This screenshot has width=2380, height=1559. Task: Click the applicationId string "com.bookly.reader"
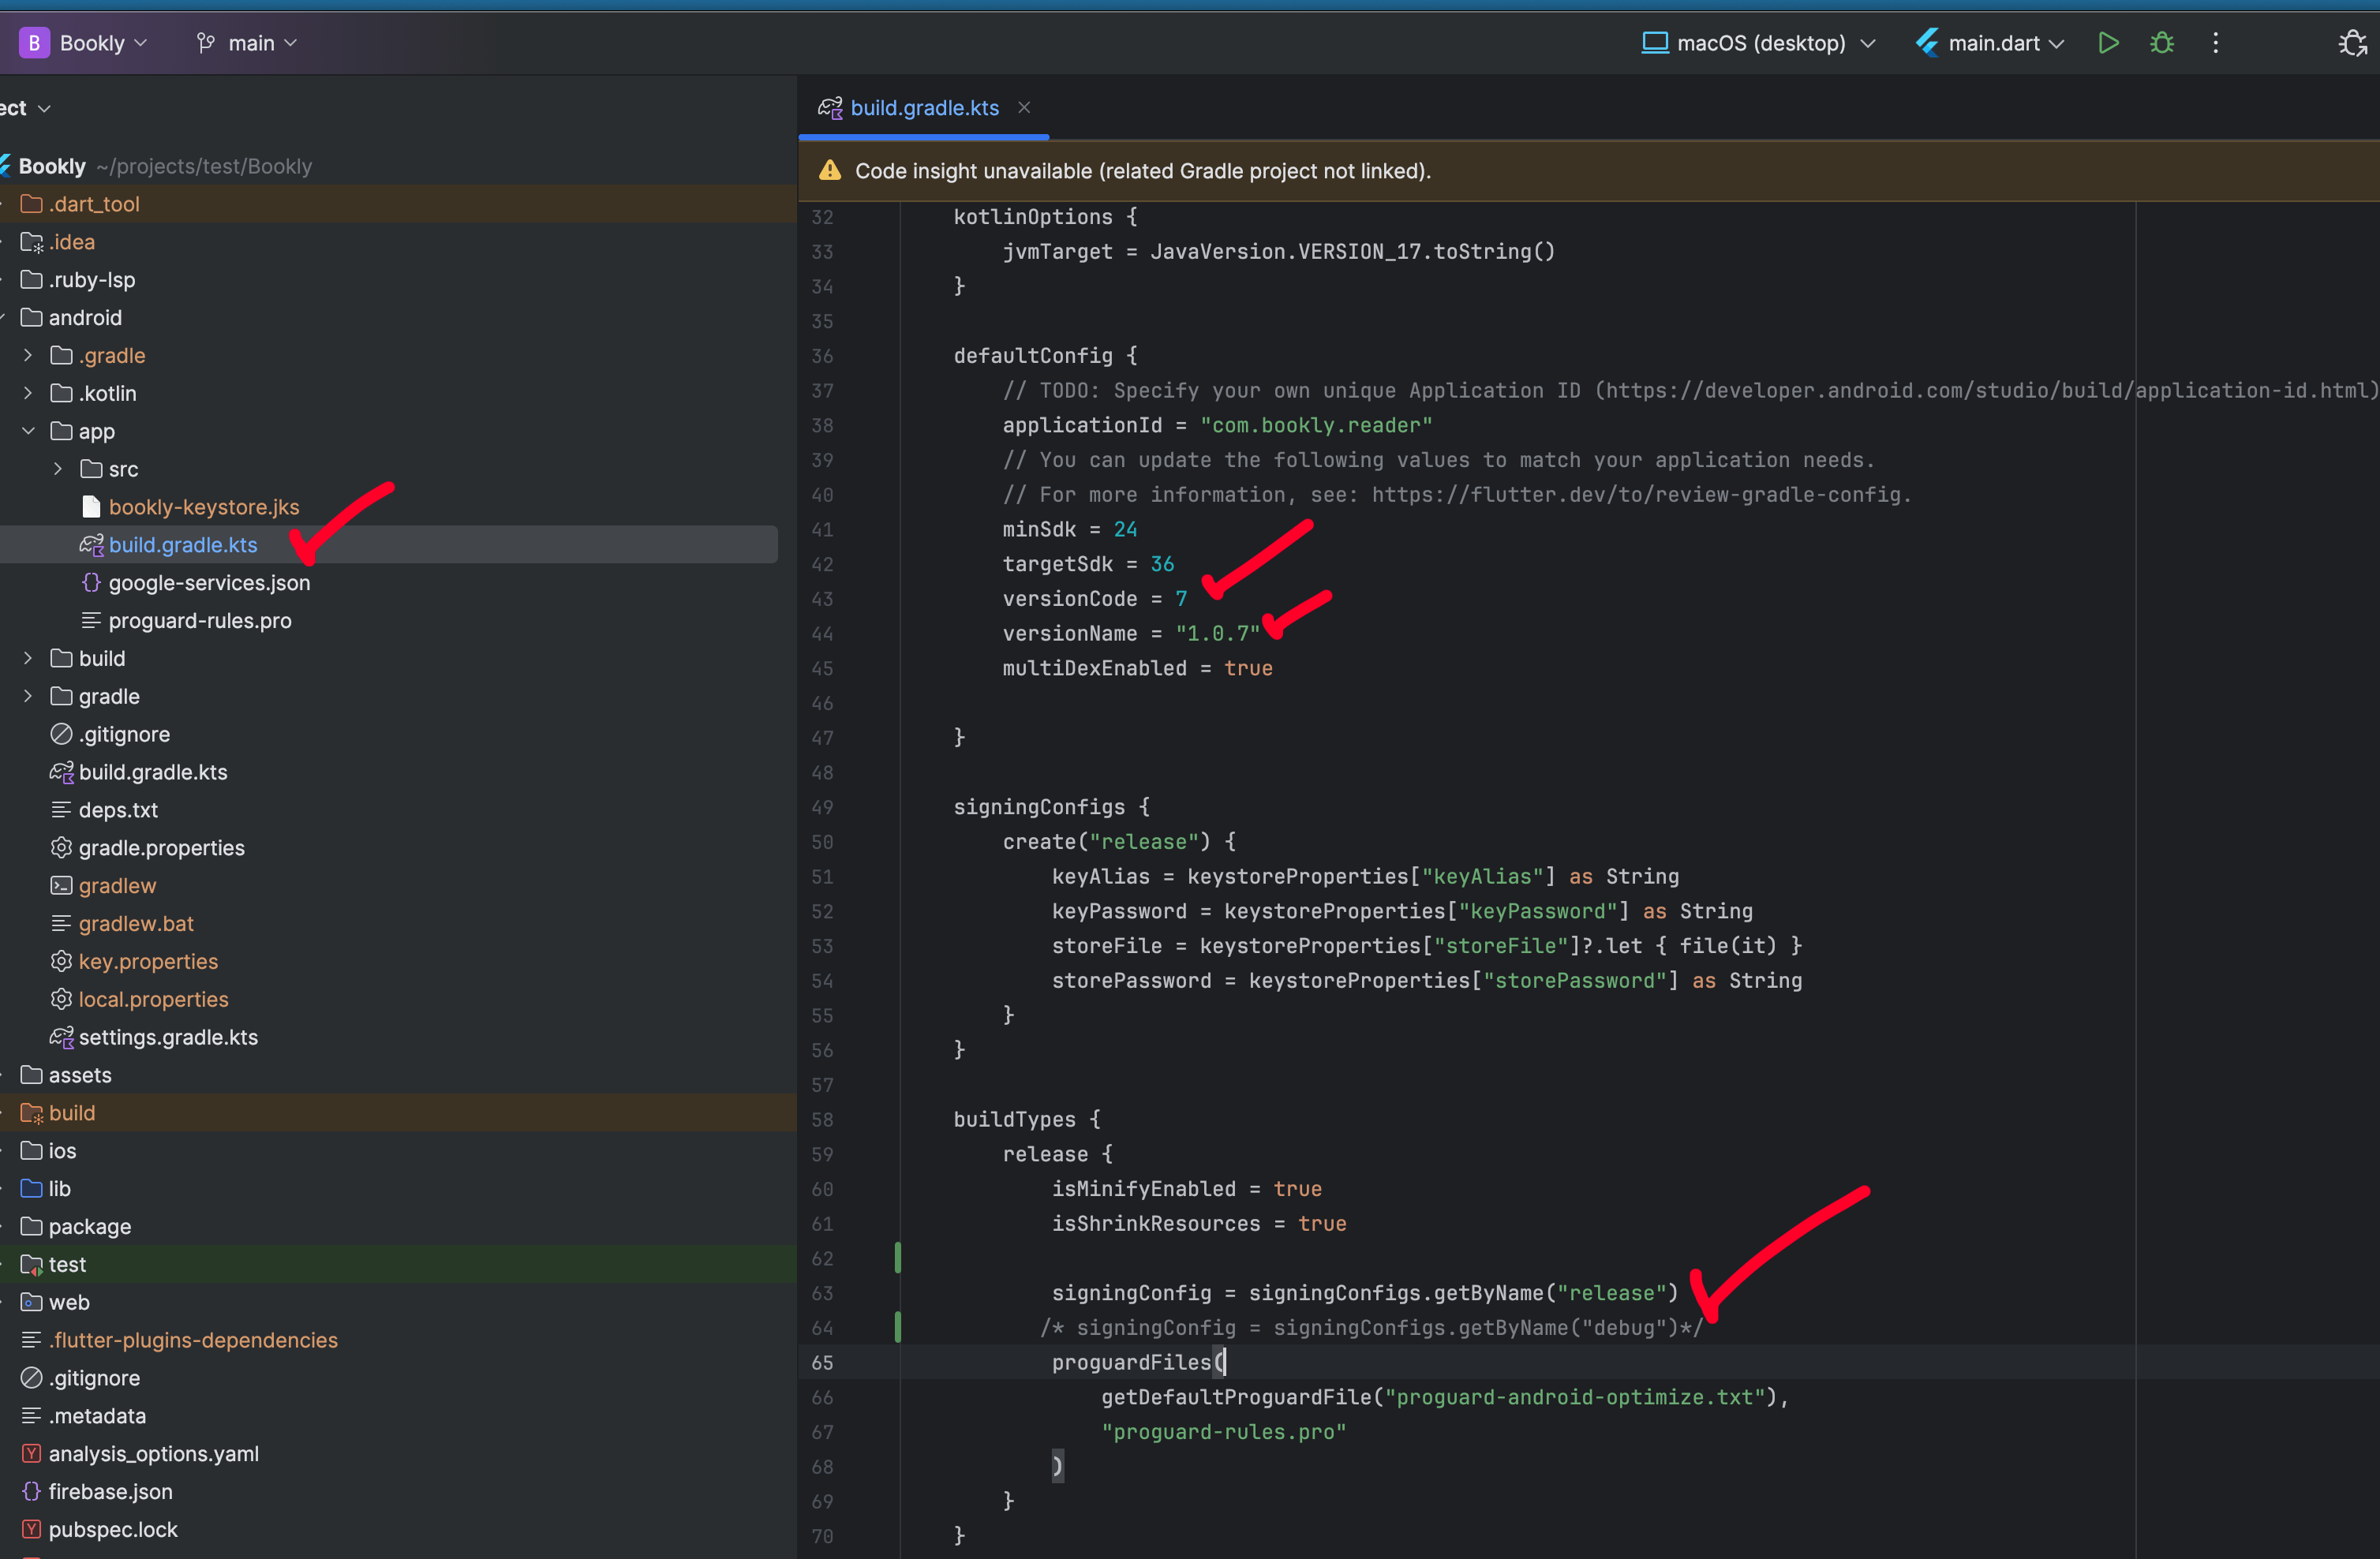[1316, 425]
